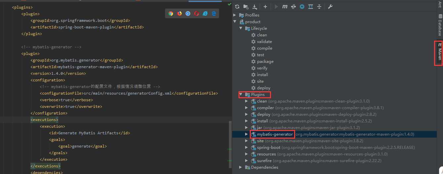Select the product project label
Image resolution: width=443 pixels, height=174 pixels.
[253, 22]
